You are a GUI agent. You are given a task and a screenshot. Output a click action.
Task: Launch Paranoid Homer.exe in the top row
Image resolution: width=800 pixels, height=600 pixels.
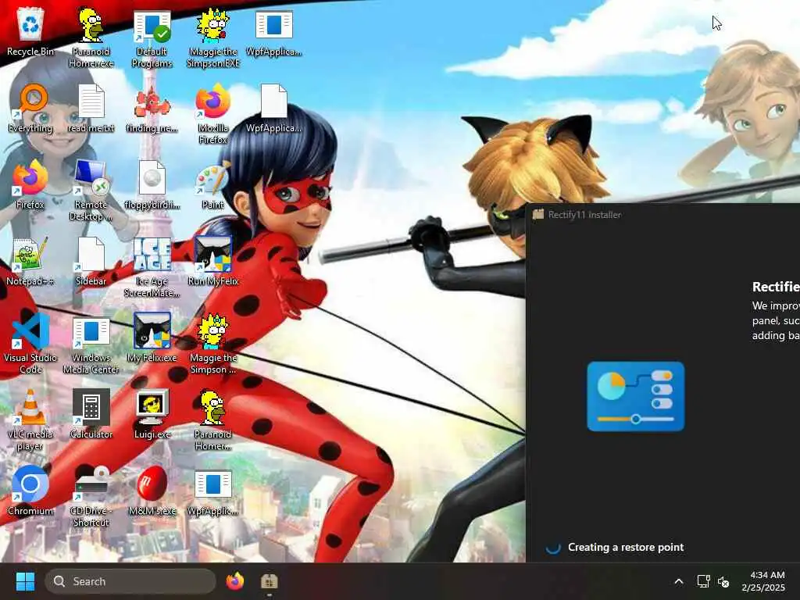pos(91,37)
